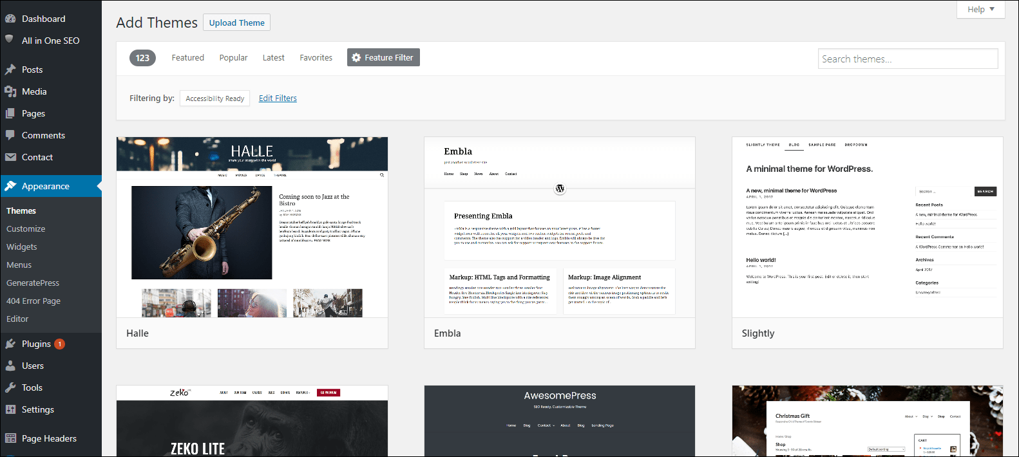Open the Halle theme preview thumbnail

pyautogui.click(x=252, y=227)
